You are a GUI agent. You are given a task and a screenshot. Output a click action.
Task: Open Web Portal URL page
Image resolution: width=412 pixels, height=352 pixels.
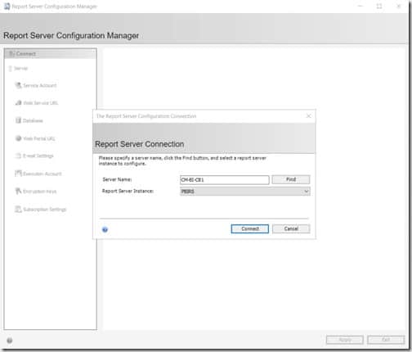(x=39, y=138)
